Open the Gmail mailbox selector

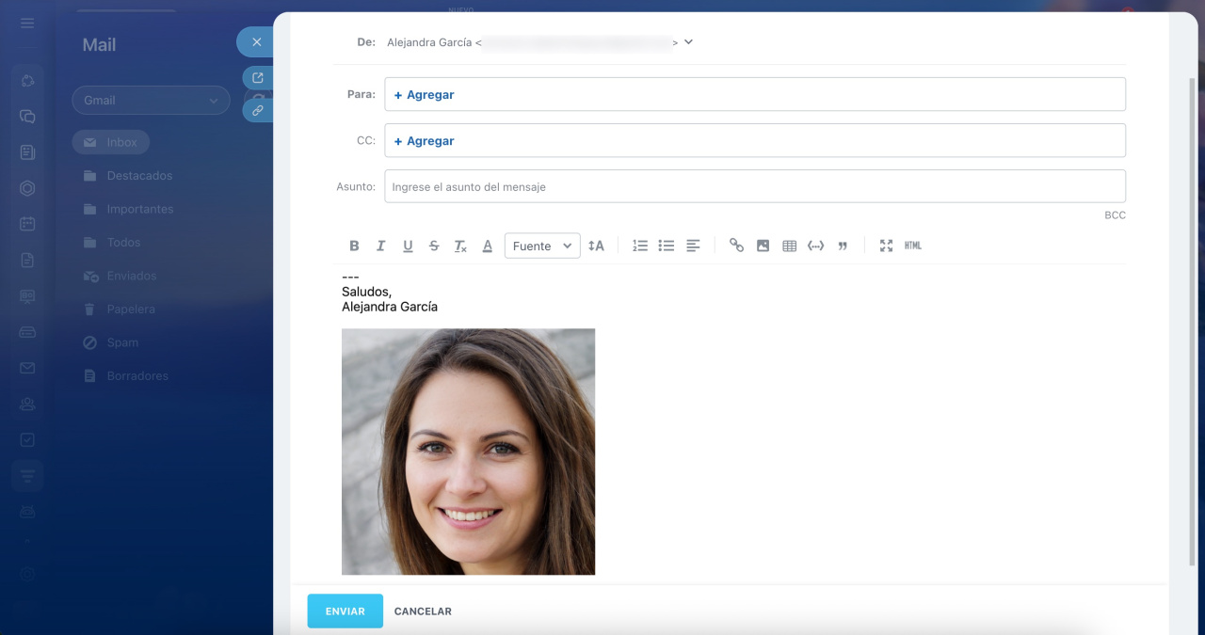(151, 101)
